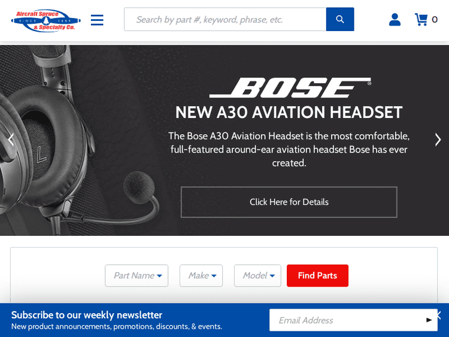Image resolution: width=449 pixels, height=337 pixels.
Task: Expand the Model dropdown
Action: (257, 275)
